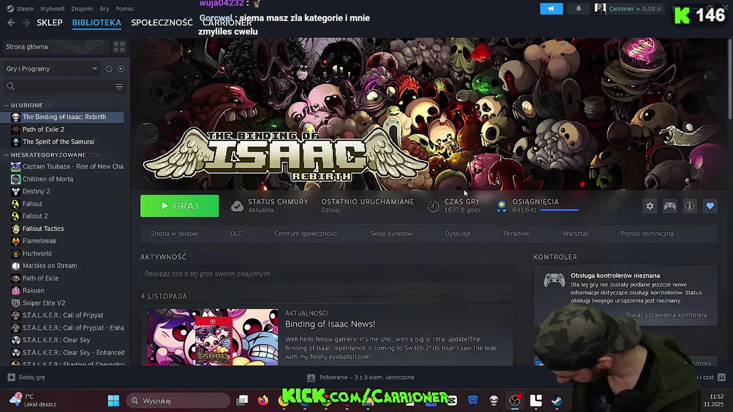Open the Wyświetl menu
Image resolution: width=733 pixels, height=412 pixels.
(x=52, y=9)
